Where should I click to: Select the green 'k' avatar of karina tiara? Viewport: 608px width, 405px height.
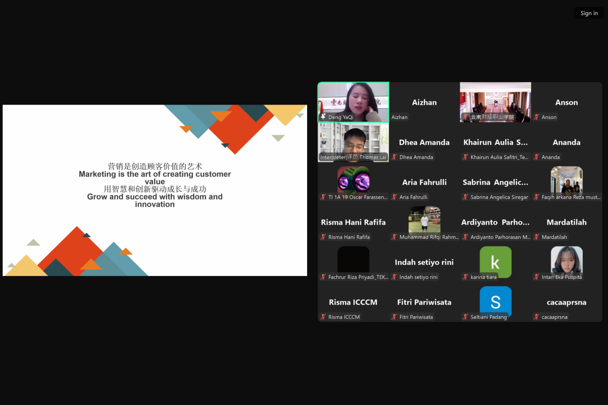coord(495,262)
